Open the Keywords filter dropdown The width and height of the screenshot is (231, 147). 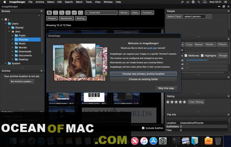click(66, 18)
